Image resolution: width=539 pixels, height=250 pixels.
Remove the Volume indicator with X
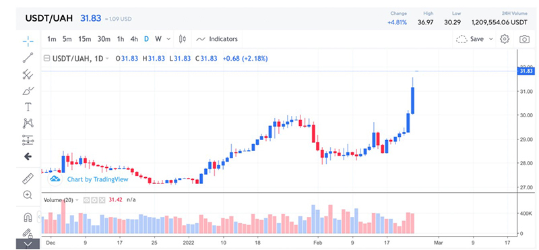[x=102, y=199]
